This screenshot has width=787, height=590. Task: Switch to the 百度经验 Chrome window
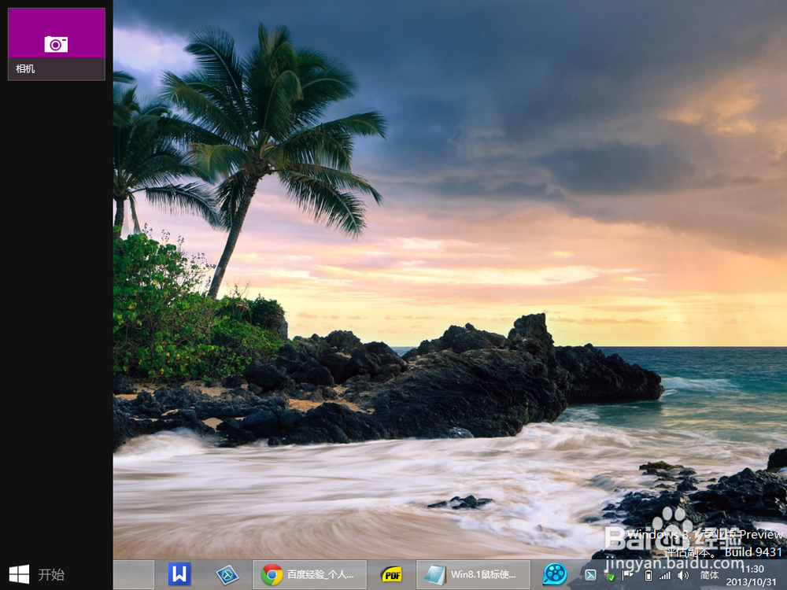tap(315, 575)
